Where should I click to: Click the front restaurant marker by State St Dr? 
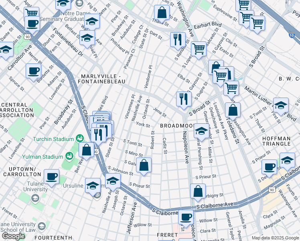coord(99,136)
